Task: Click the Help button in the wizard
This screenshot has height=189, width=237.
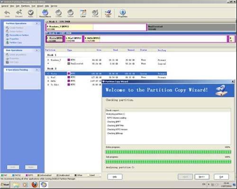Action: coord(115,177)
